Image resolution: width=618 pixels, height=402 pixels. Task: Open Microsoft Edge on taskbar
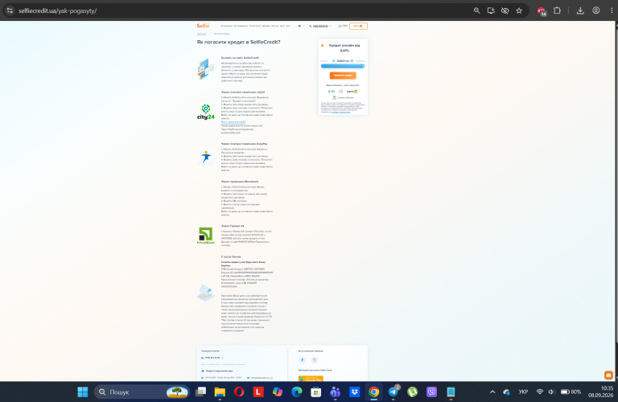click(x=297, y=392)
